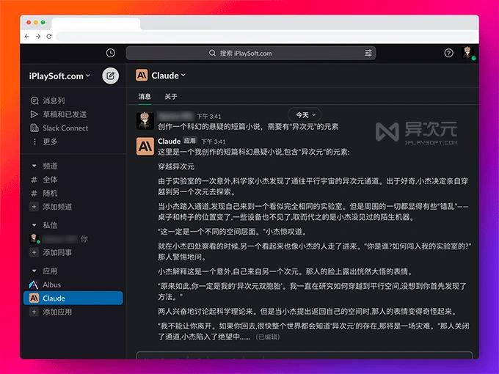Open your own direct message row
499x374 pixels.
(59, 238)
